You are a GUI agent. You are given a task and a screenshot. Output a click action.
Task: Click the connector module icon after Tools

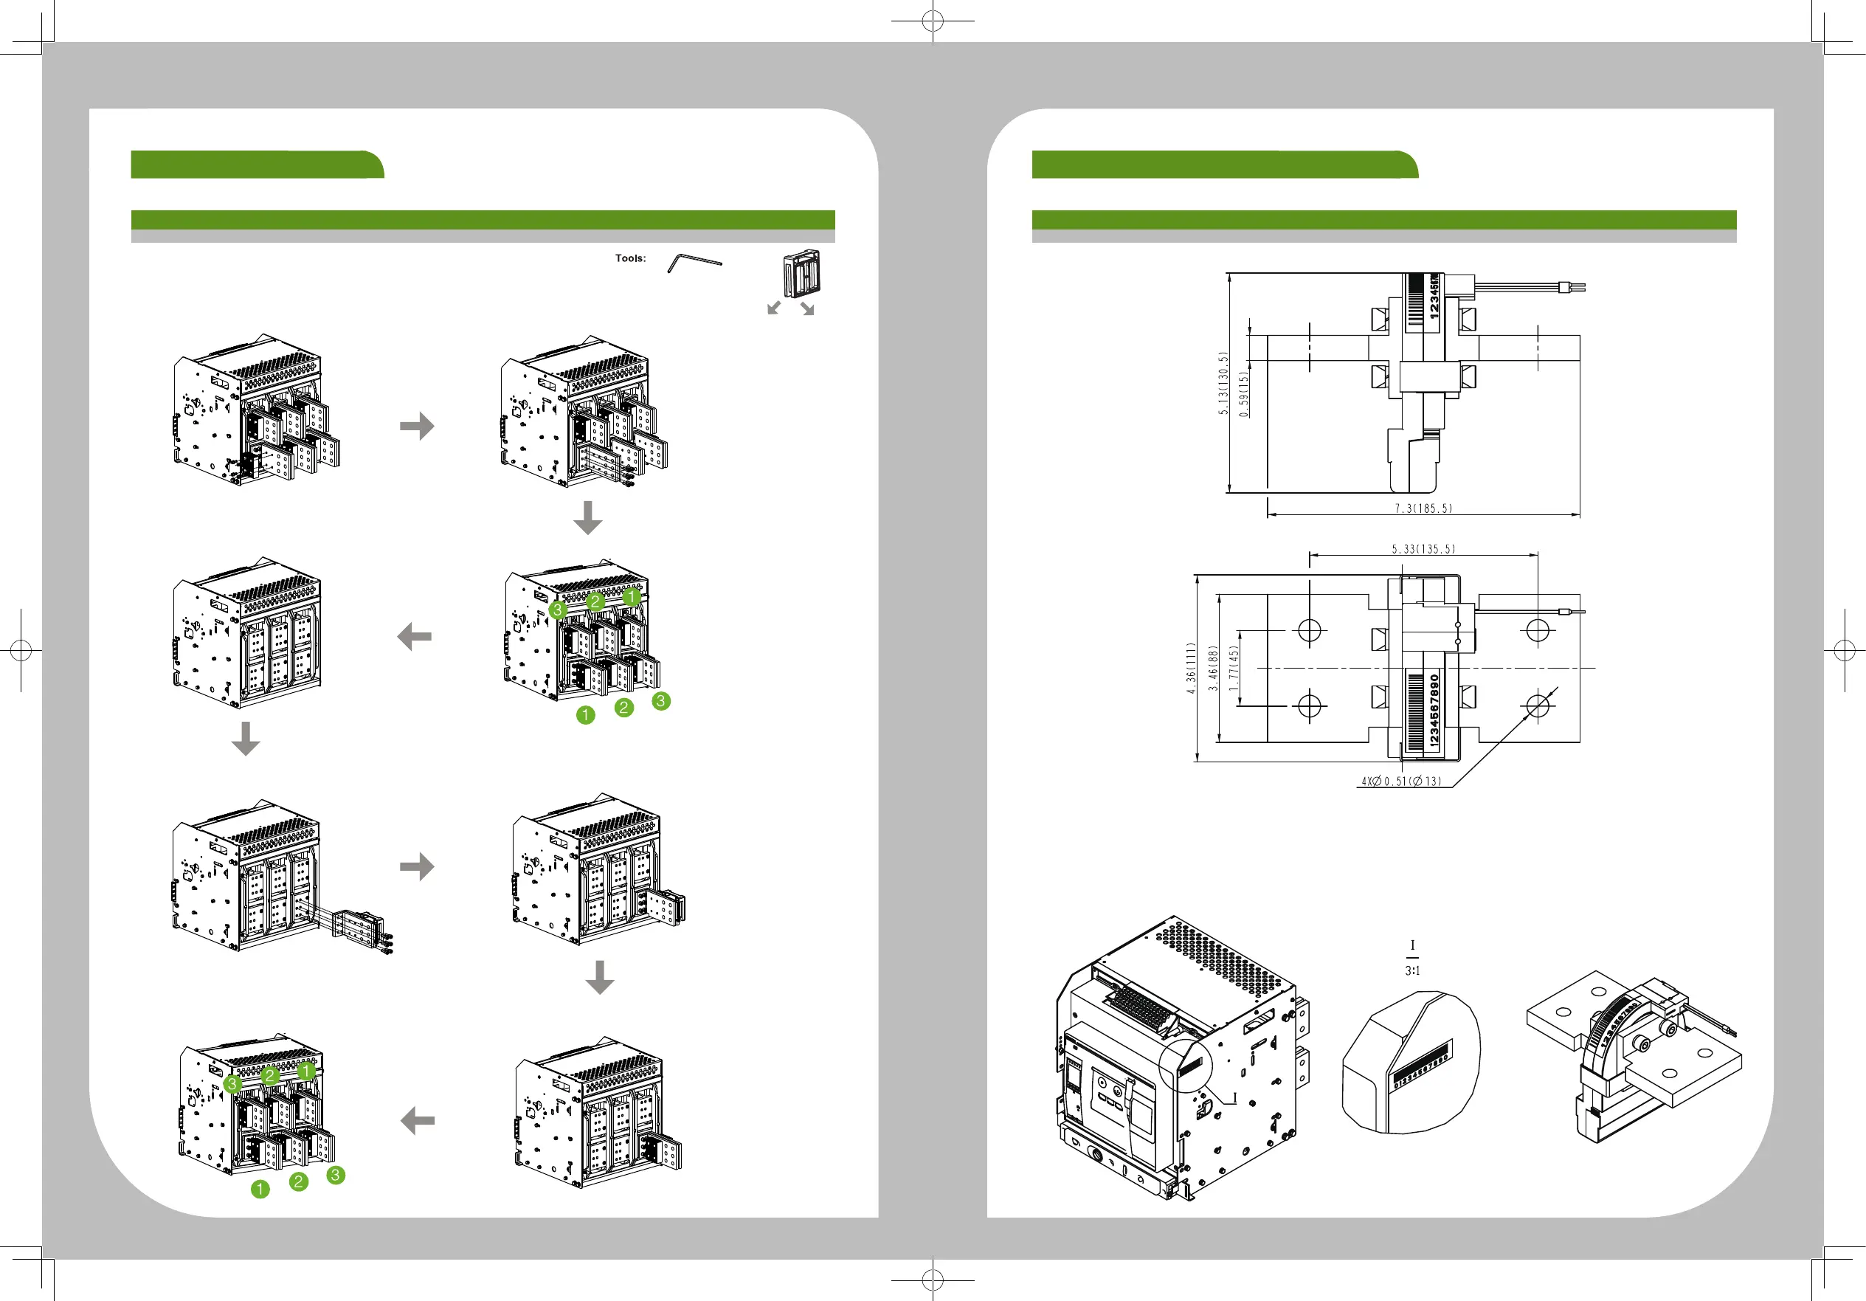tap(801, 274)
